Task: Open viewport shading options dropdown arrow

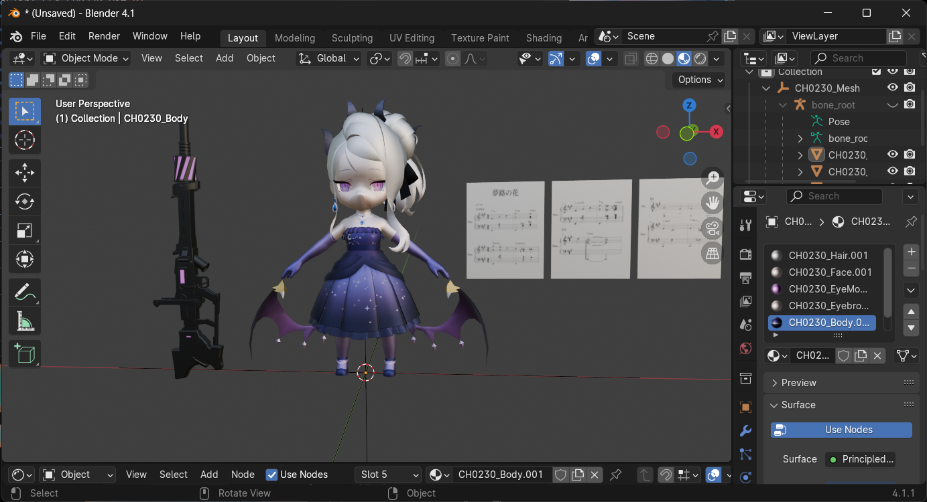Action: click(717, 58)
